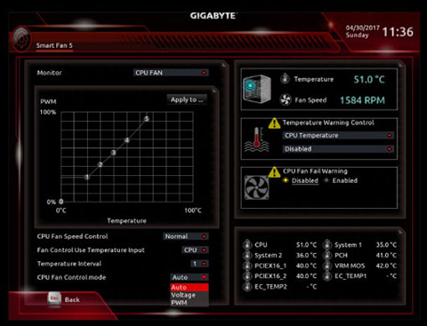This screenshot has width=427, height=326.
Task: Click the fan icon beside Fan Speed
Action: 286,99
